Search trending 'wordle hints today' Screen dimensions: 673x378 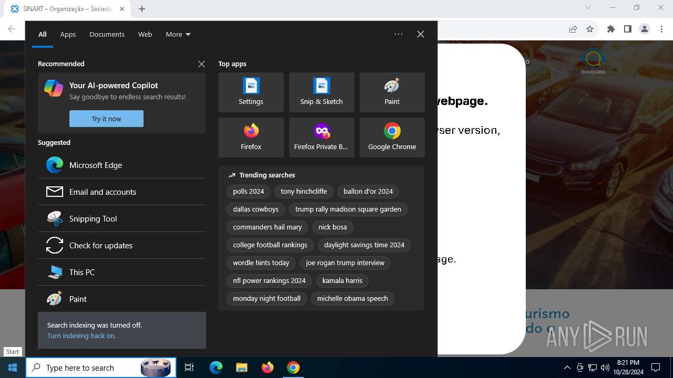pos(261,263)
